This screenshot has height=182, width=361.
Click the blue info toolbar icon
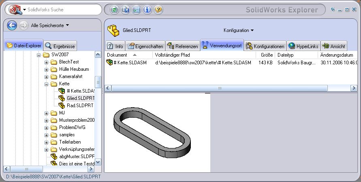(147, 10)
